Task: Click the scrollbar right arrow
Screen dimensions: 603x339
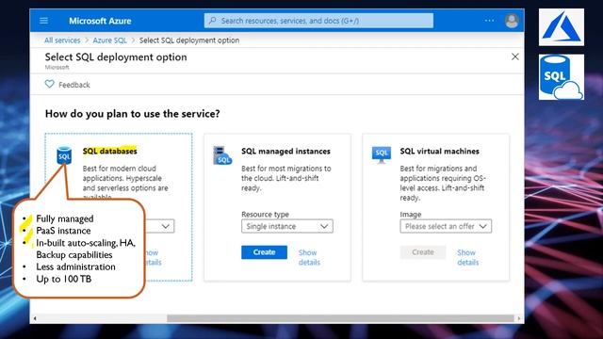Action: click(519, 318)
